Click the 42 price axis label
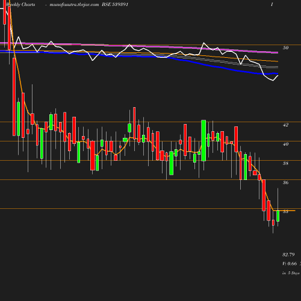This screenshot has height=301, width=301. point(285,125)
